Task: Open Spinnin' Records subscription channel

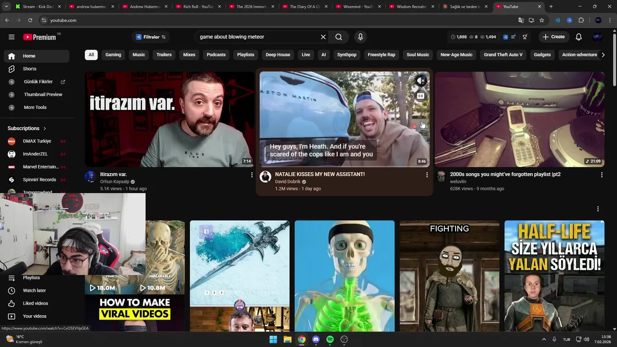Action: pos(37,180)
